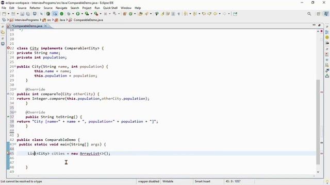Click the New Java Package icon
Image resolution: width=330 pixels, height=185 pixels.
click(125, 14)
